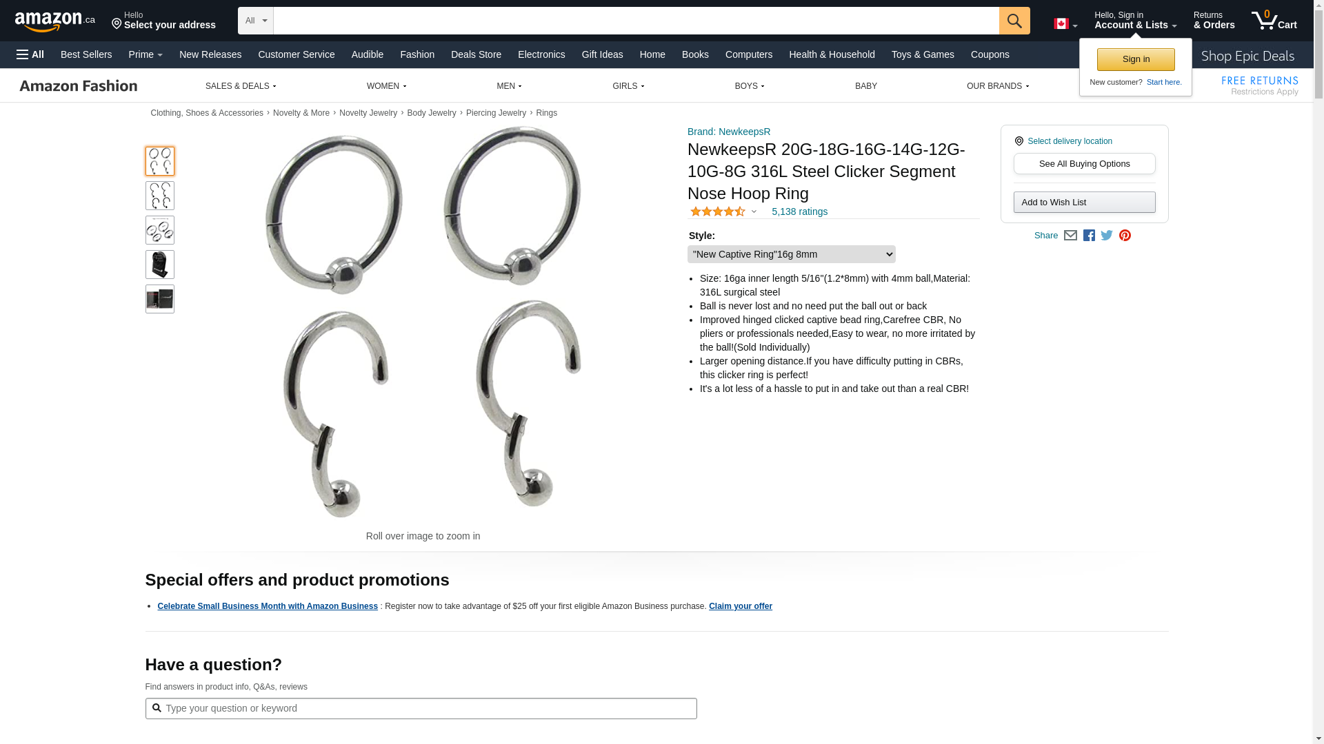Open the Style selection dropdown
The height and width of the screenshot is (744, 1324).
click(x=792, y=254)
